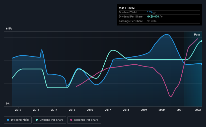Click the HK$0.070 dividend per share value
206x127 pixels.
[153, 17]
